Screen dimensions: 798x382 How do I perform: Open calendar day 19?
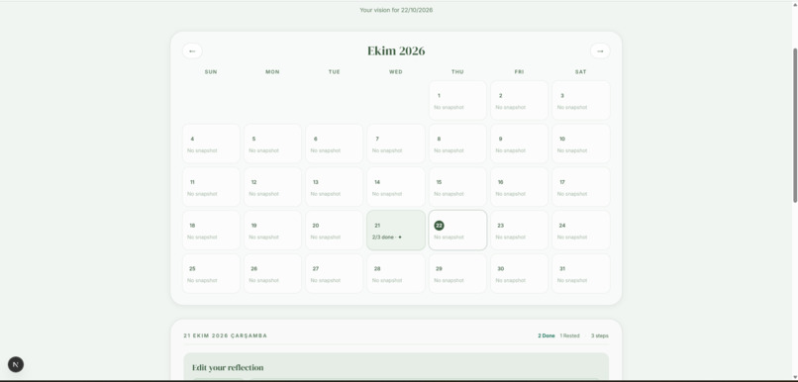click(273, 230)
